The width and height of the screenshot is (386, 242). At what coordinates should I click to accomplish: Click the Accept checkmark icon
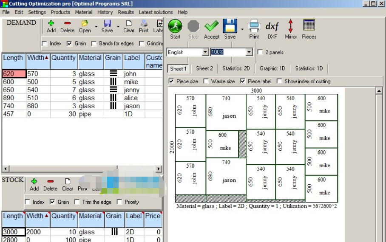coord(211,26)
